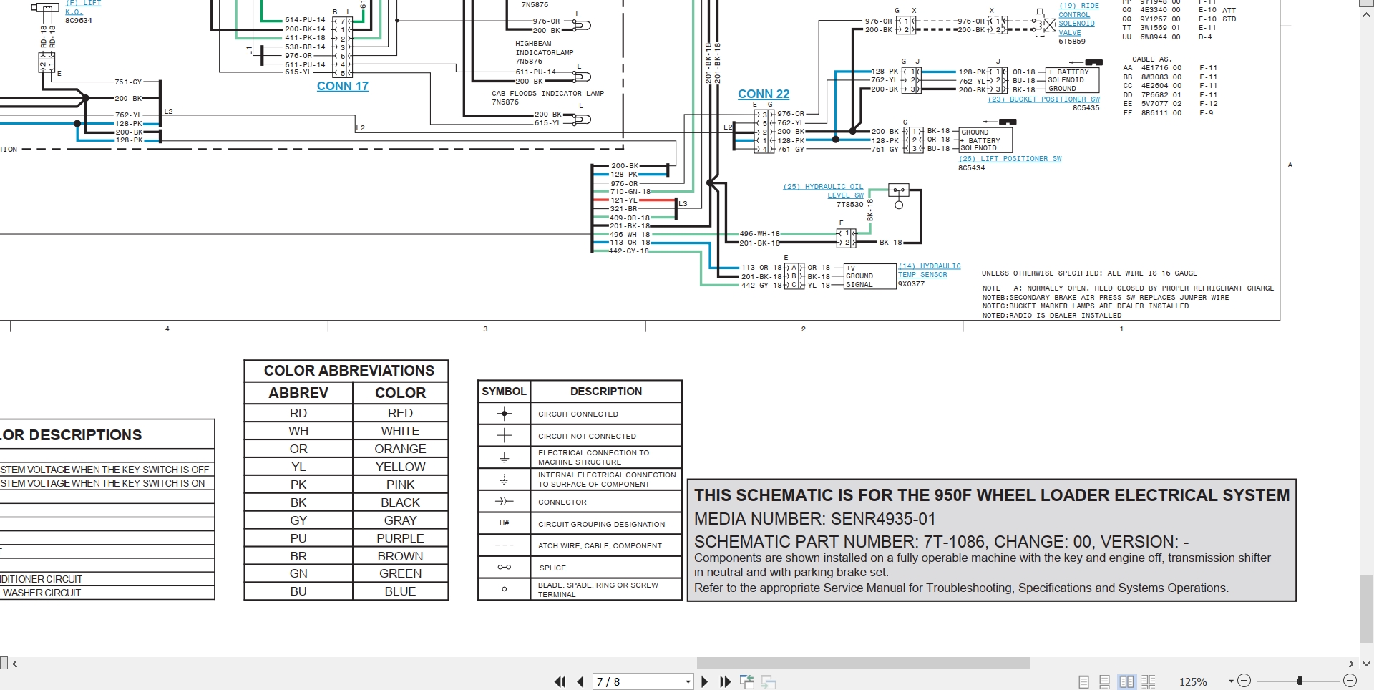Image resolution: width=1374 pixels, height=690 pixels.
Task: Click the zoom out minus button
Action: click(x=1244, y=681)
